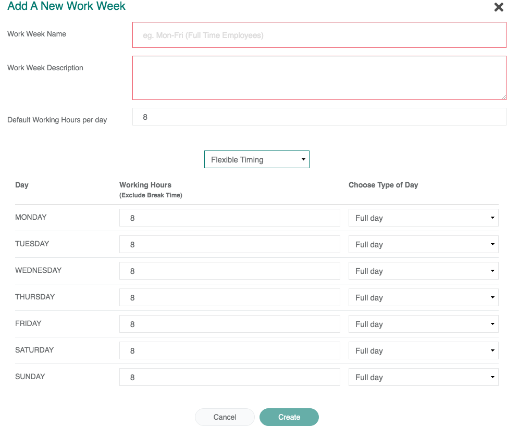Image resolution: width=519 pixels, height=427 pixels.
Task: Click the Create button
Action: 289,417
